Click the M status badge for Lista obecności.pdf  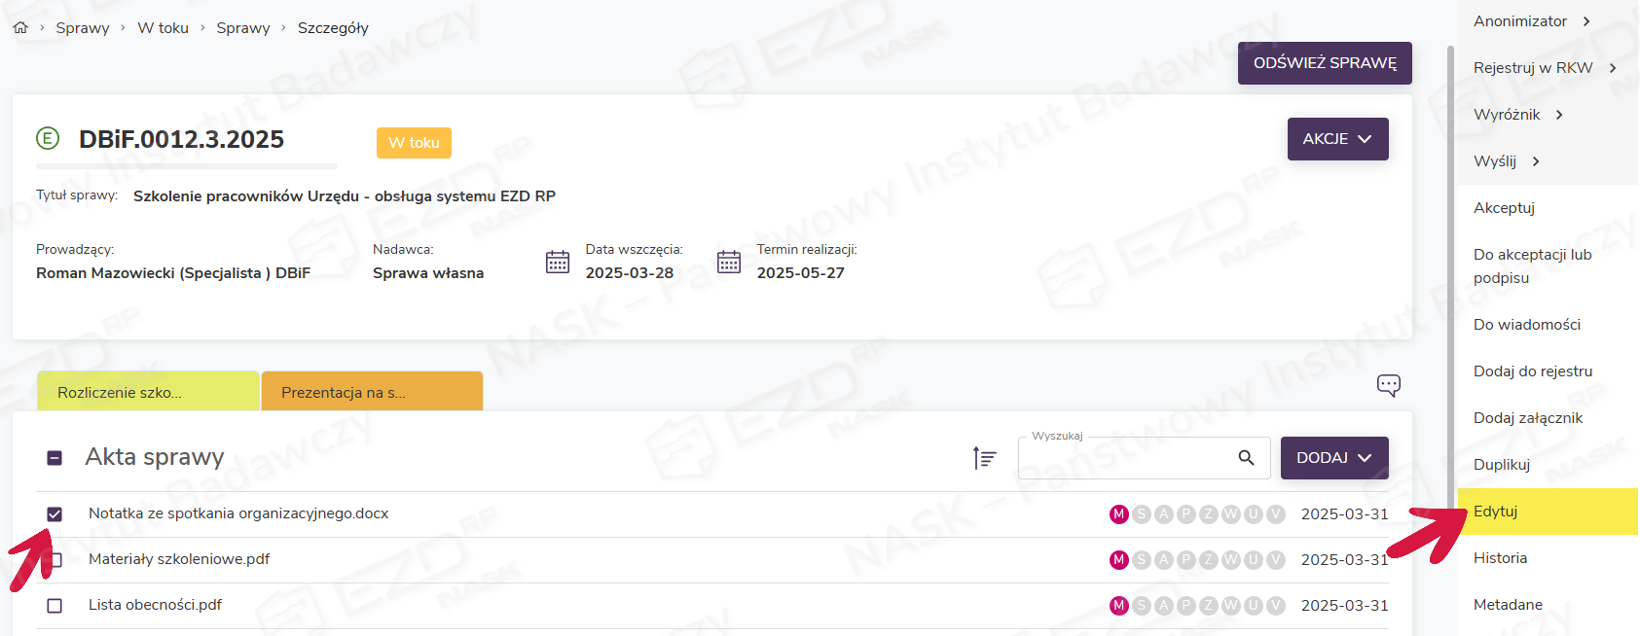point(1118,606)
